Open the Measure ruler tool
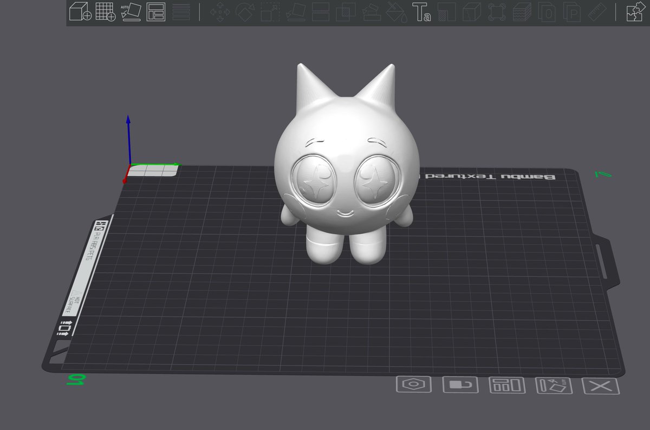 click(597, 12)
